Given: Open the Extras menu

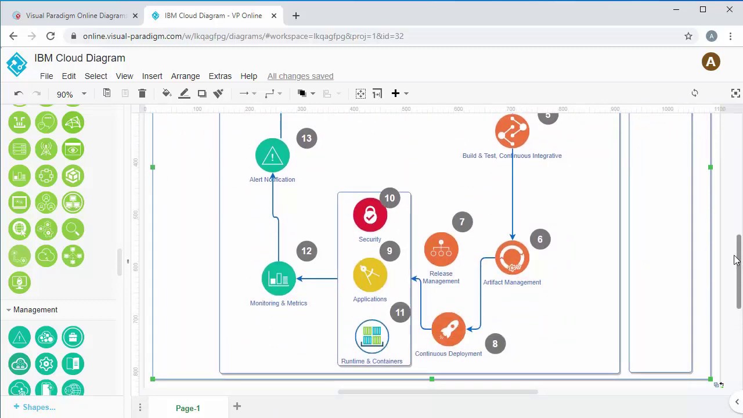Looking at the screenshot, I should 220,76.
